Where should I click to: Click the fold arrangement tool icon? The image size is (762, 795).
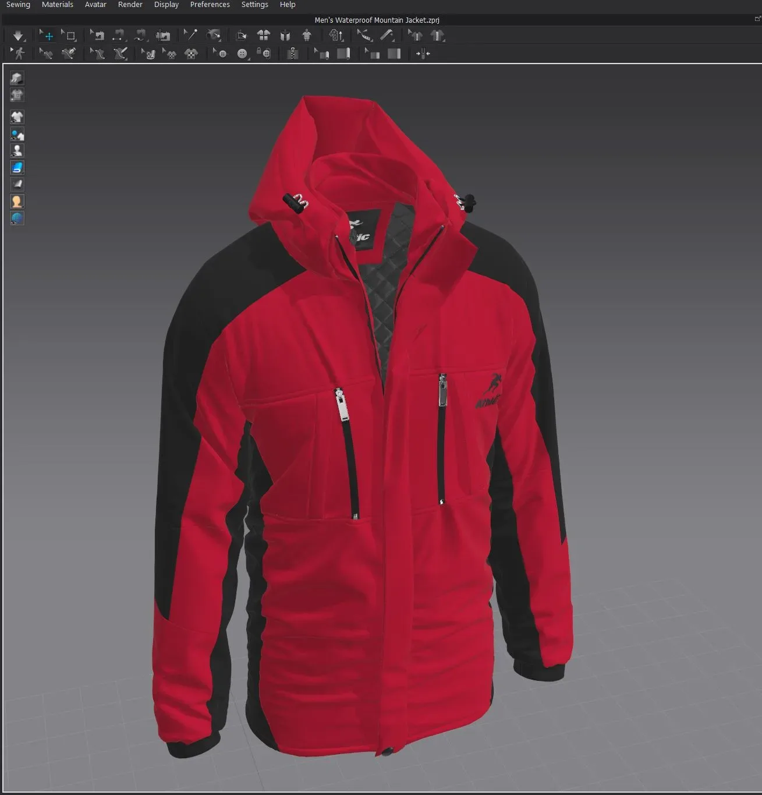[214, 36]
